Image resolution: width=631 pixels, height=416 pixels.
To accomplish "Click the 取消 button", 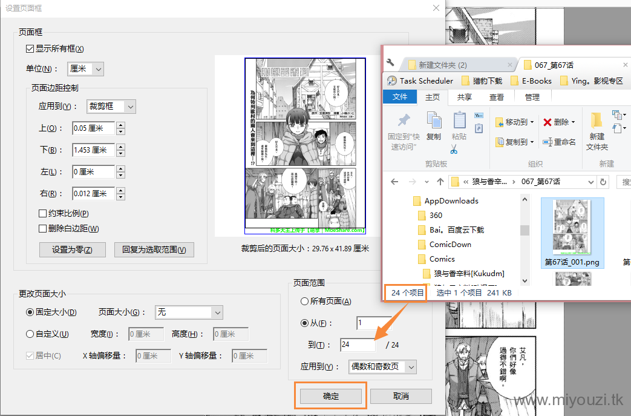I will click(401, 396).
